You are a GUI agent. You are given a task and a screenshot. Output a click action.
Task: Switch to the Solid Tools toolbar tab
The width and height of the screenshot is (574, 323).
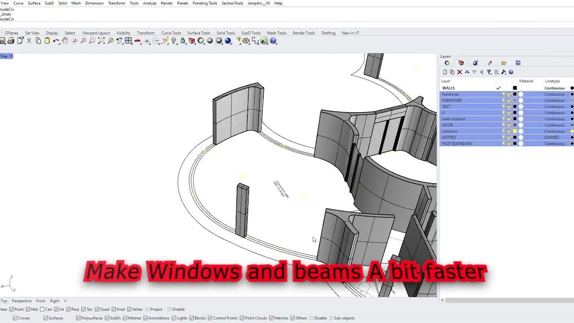[x=226, y=33]
